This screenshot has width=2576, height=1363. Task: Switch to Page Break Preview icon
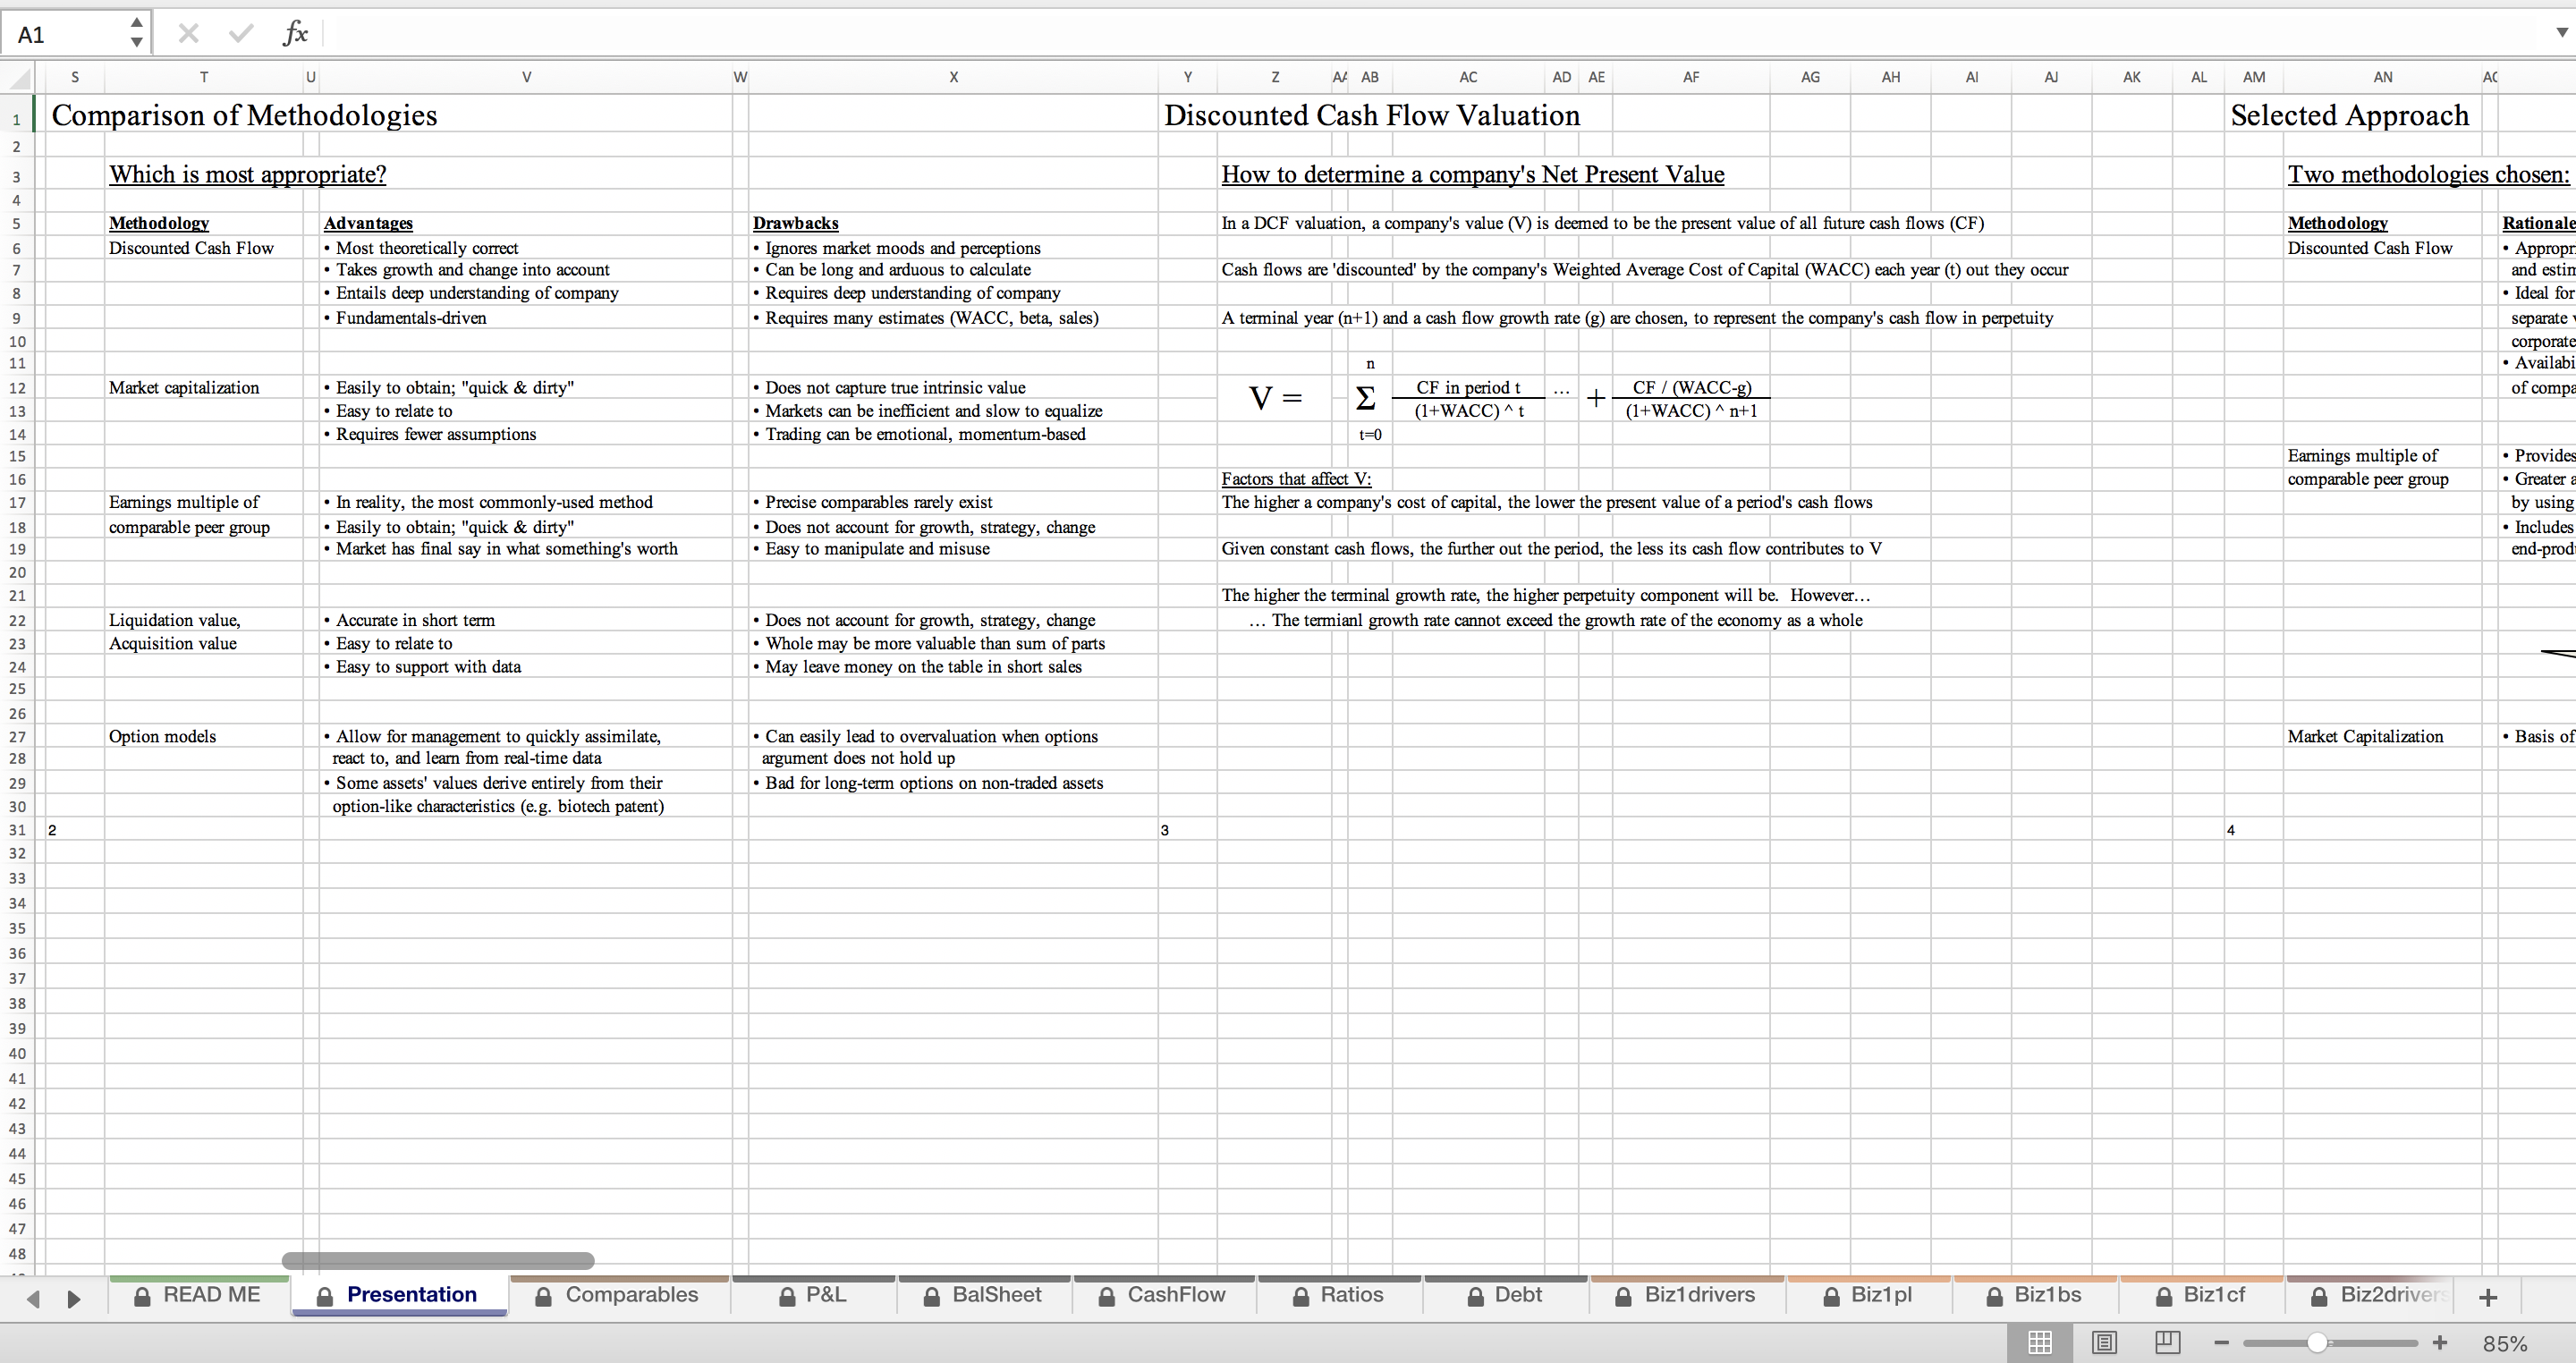click(2167, 1342)
